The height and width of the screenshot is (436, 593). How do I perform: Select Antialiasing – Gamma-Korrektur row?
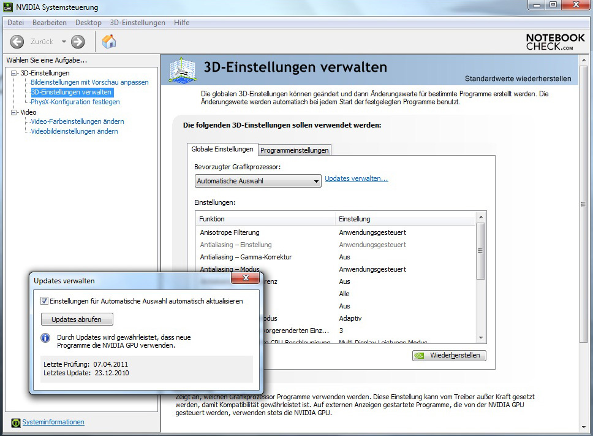[x=336, y=257]
